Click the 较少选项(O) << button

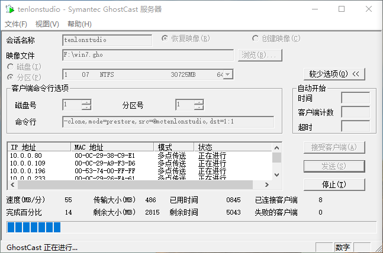click(x=334, y=74)
